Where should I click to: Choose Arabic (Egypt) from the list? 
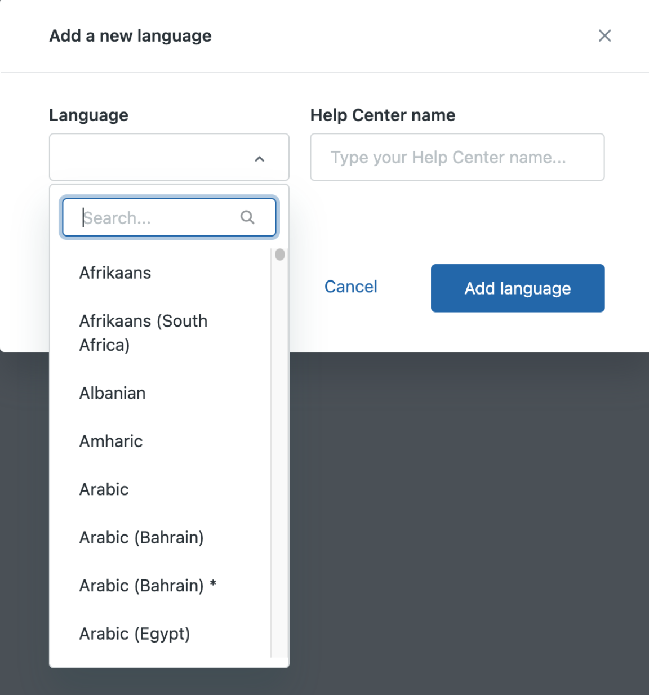135,634
